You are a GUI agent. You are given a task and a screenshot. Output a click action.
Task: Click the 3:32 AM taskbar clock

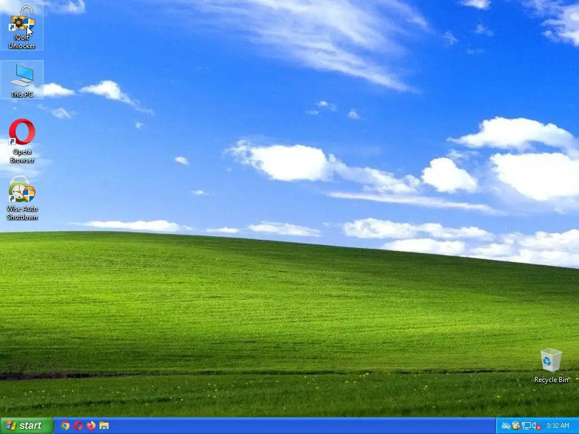point(558,426)
